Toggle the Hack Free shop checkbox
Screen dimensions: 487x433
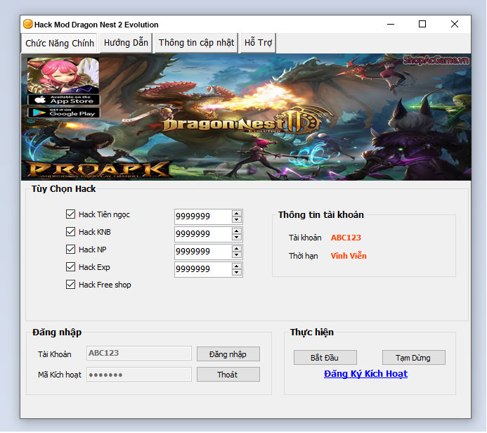coord(70,285)
